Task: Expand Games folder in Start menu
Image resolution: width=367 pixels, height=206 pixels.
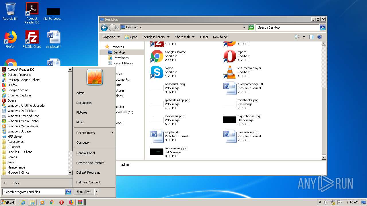Action: [12, 157]
